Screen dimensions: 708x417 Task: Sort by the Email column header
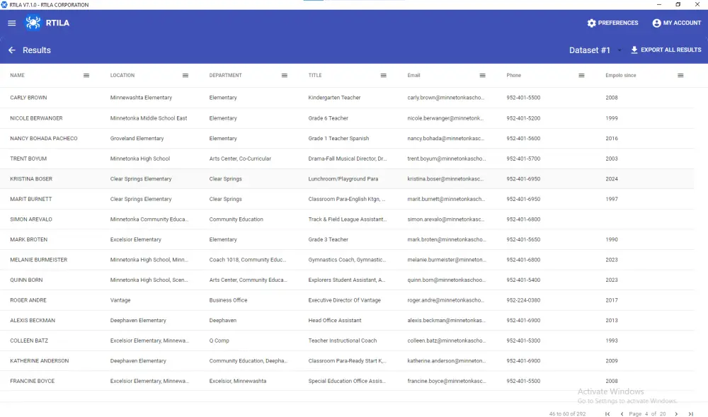[413, 75]
